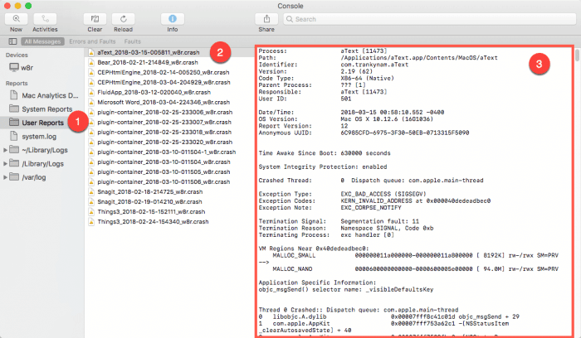Select Things3_2018-02-24 crash report
The image size is (581, 338).
pyautogui.click(x=153, y=222)
